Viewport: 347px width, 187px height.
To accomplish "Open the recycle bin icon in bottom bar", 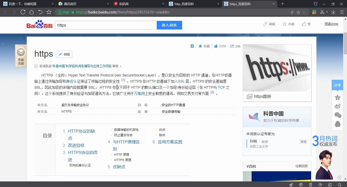I will 311,184.
